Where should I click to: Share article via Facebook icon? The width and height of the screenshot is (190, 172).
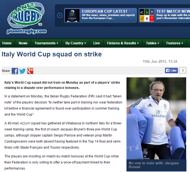click(x=15, y=71)
